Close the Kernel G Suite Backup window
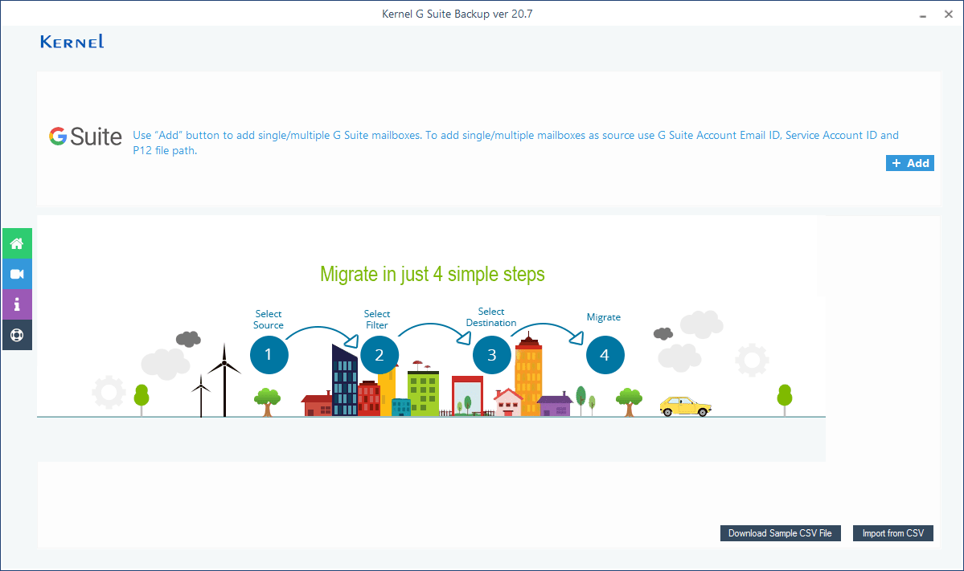Image resolution: width=964 pixels, height=571 pixels. 948,14
